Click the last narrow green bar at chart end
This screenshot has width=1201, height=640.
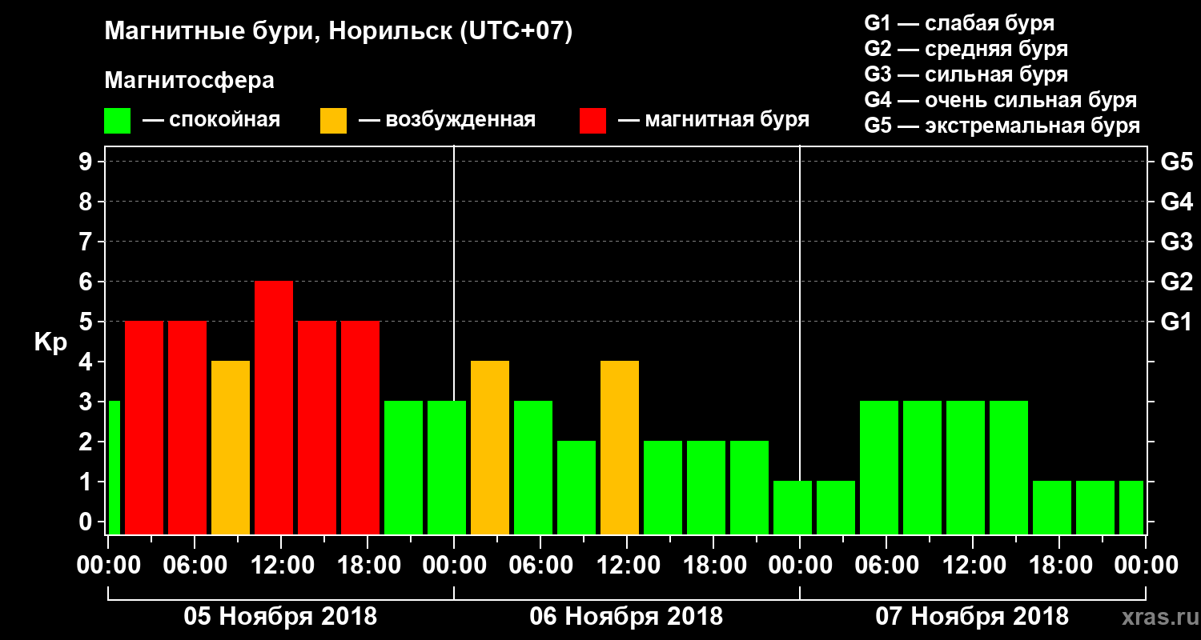1131,507
